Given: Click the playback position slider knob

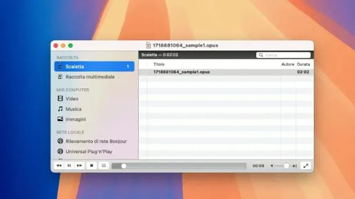Looking at the screenshot, I should point(124,166).
